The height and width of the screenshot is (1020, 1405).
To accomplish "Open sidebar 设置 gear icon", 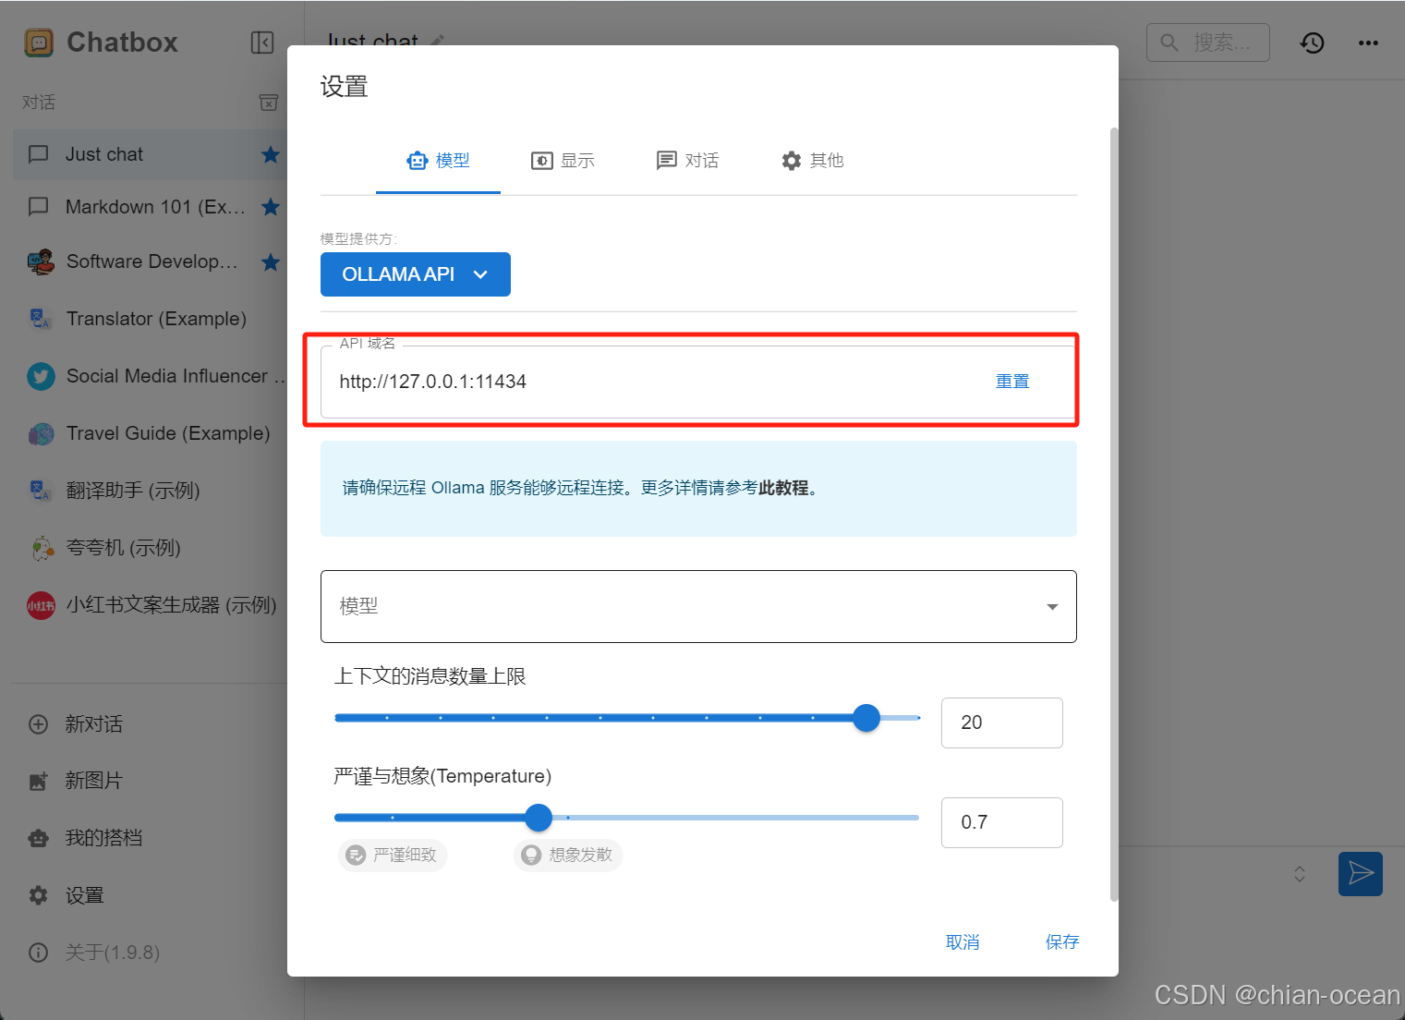I will (38, 895).
